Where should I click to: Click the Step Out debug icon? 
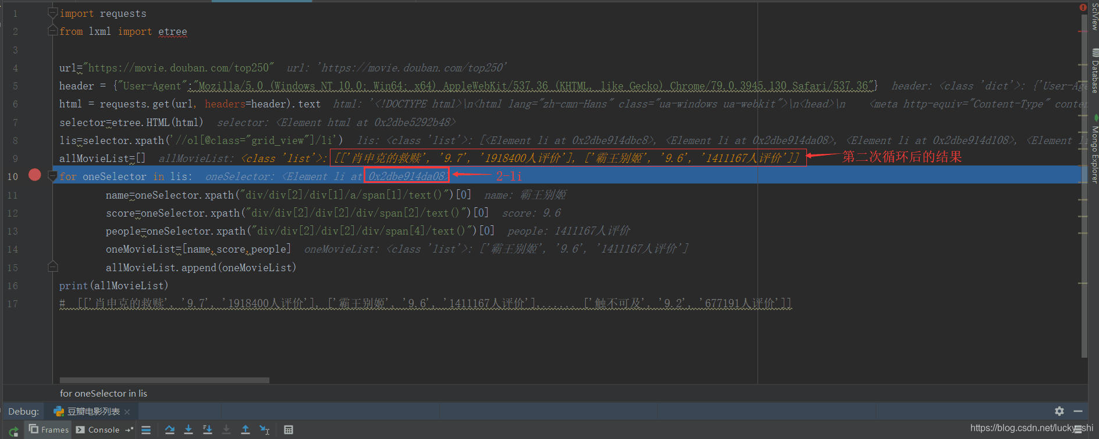(246, 430)
